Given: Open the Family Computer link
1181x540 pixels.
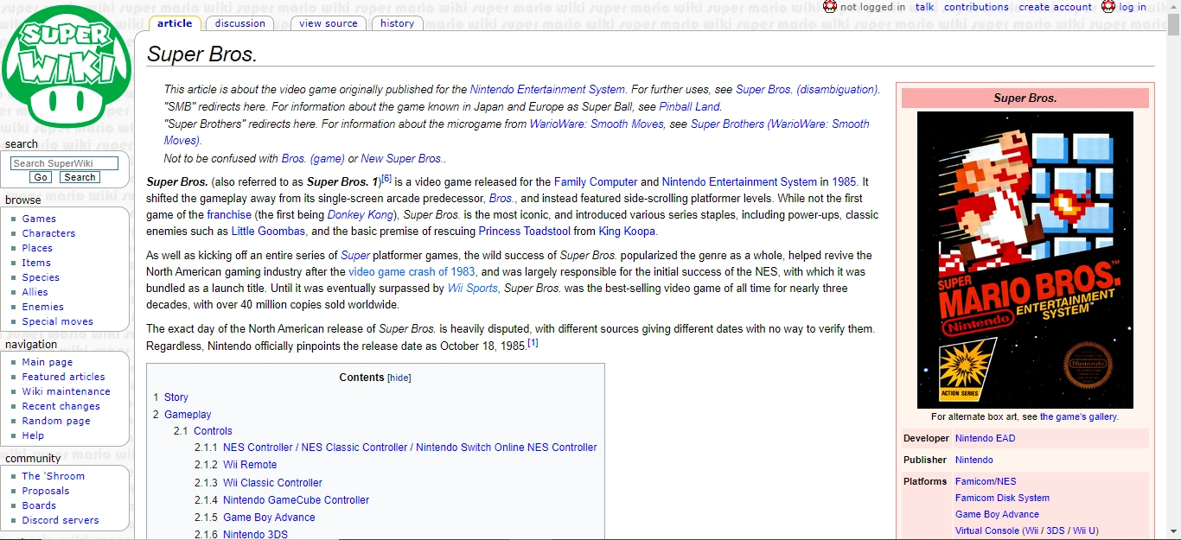Looking at the screenshot, I should point(596,182).
